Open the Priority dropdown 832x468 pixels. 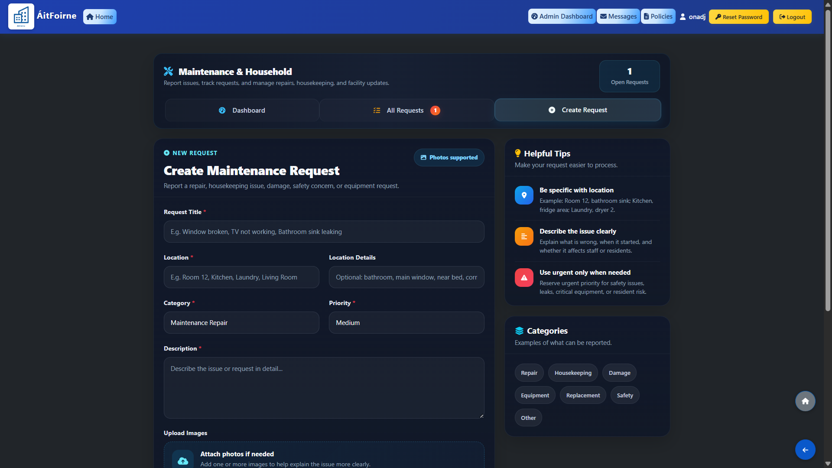point(406,323)
